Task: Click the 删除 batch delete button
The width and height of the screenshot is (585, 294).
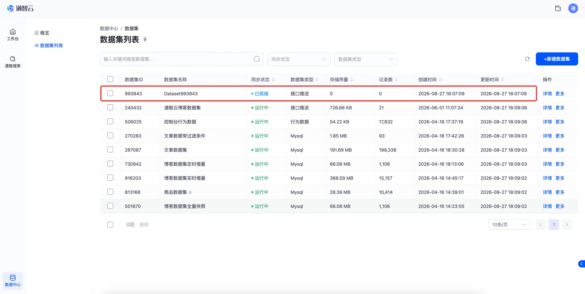Action: click(144, 225)
